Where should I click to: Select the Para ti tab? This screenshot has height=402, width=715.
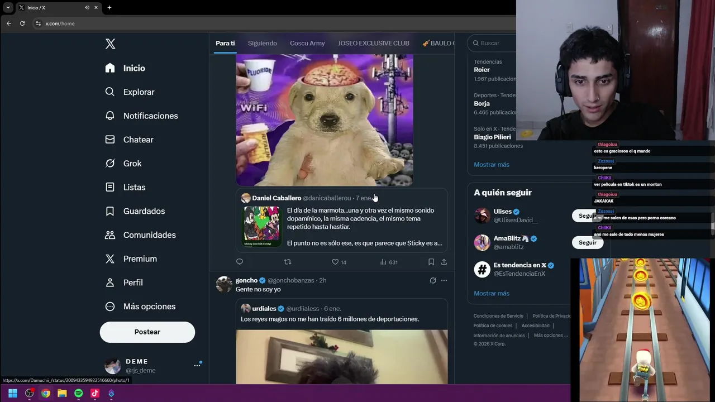click(225, 43)
